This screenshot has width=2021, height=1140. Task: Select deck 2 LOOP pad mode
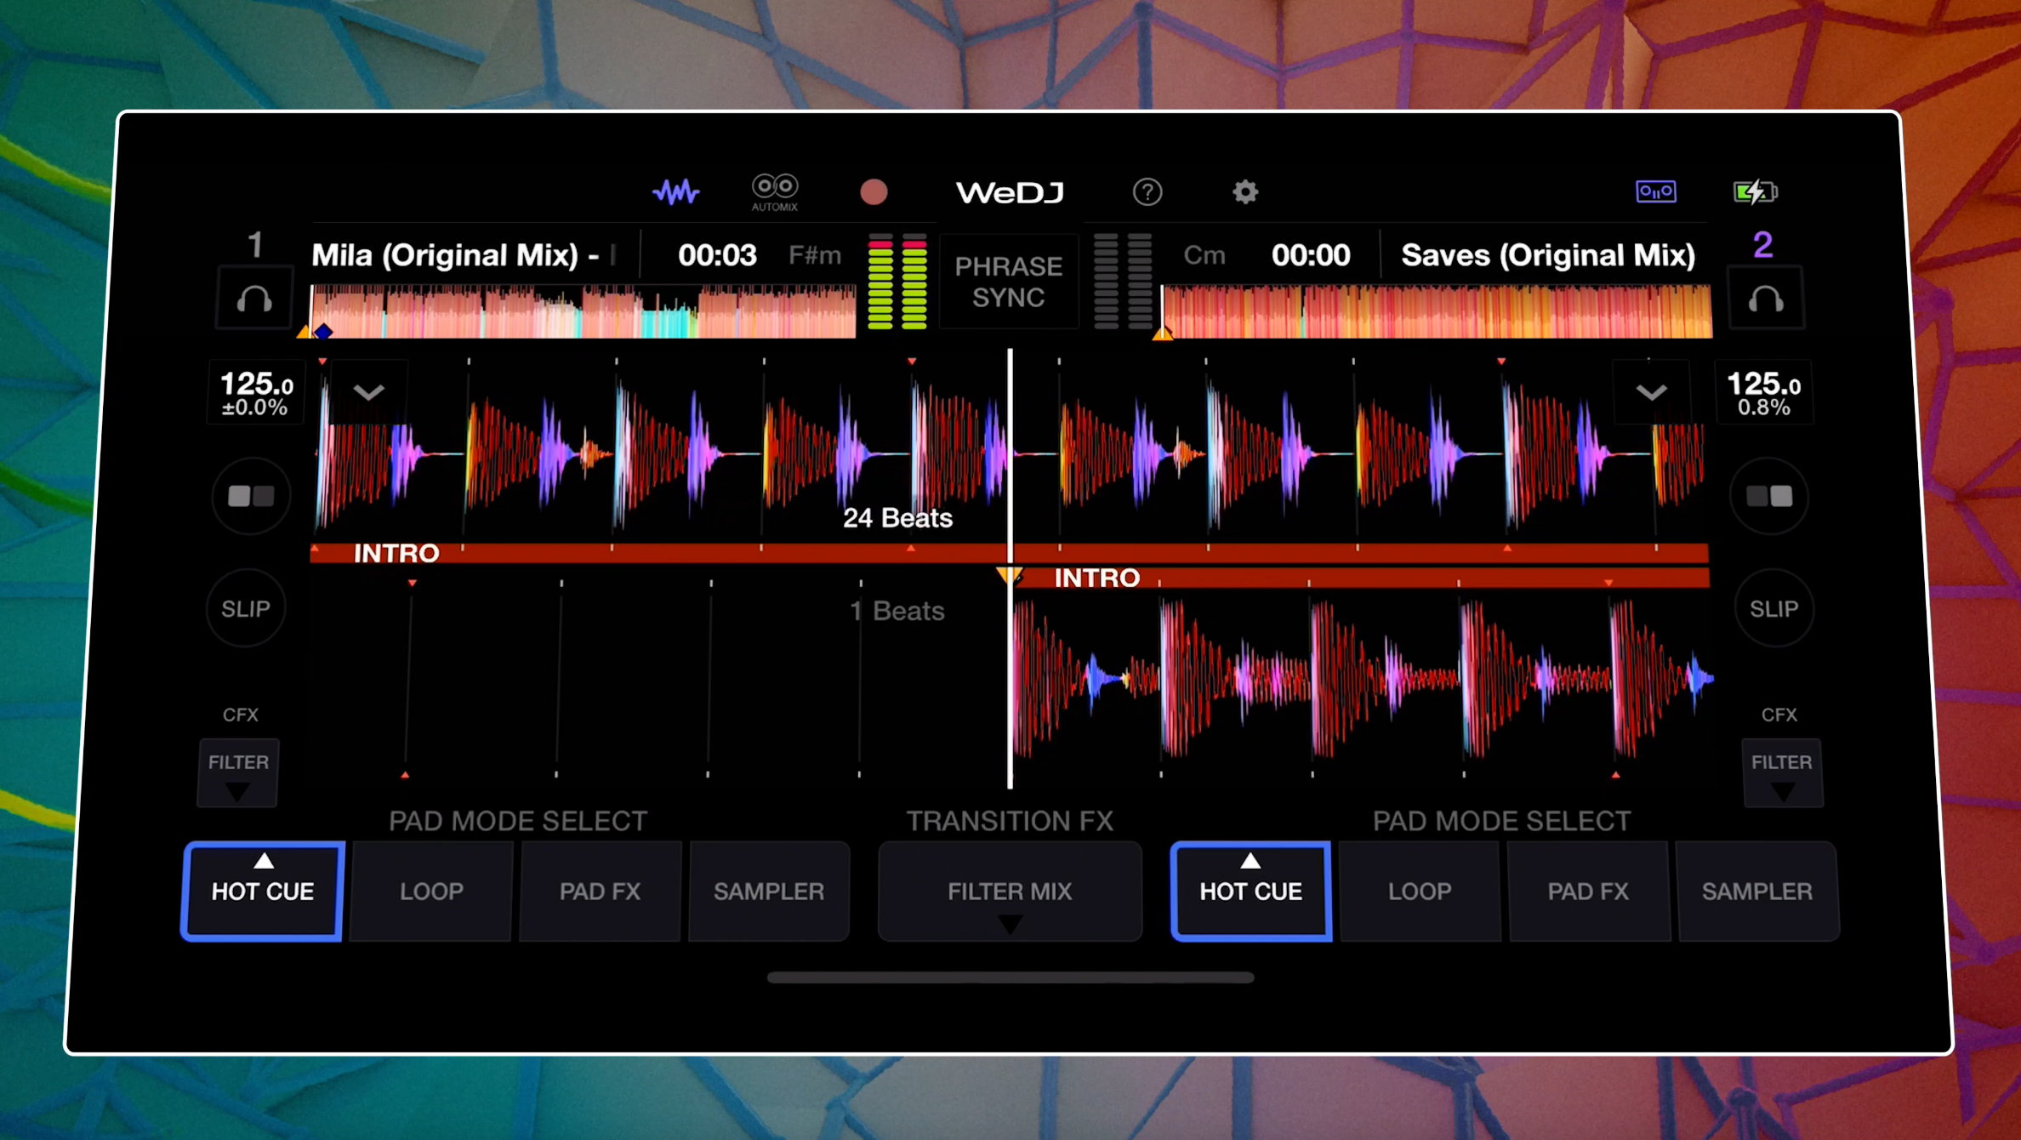tap(1420, 892)
